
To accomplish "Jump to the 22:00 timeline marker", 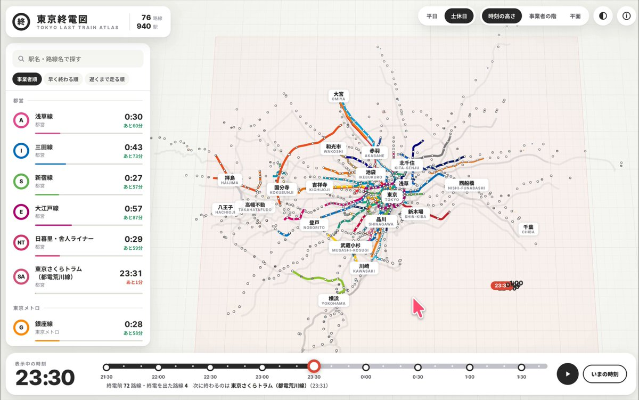I will click(158, 368).
